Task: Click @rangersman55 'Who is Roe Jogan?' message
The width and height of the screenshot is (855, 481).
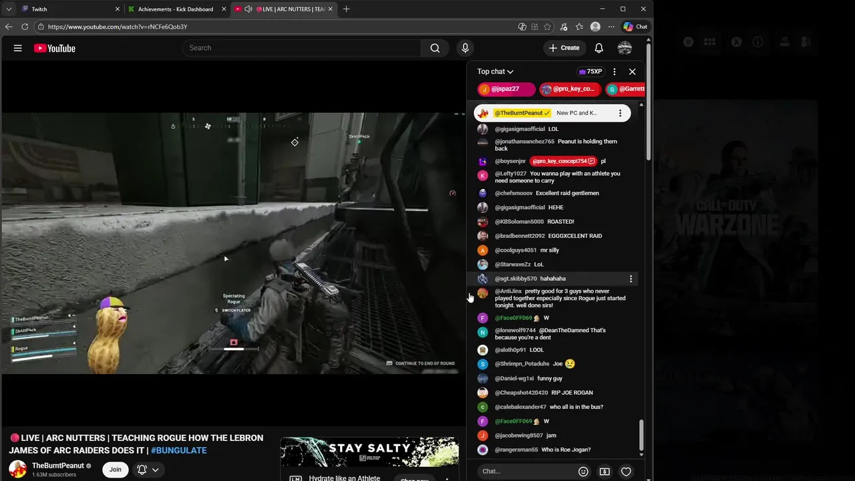Action: (552, 450)
